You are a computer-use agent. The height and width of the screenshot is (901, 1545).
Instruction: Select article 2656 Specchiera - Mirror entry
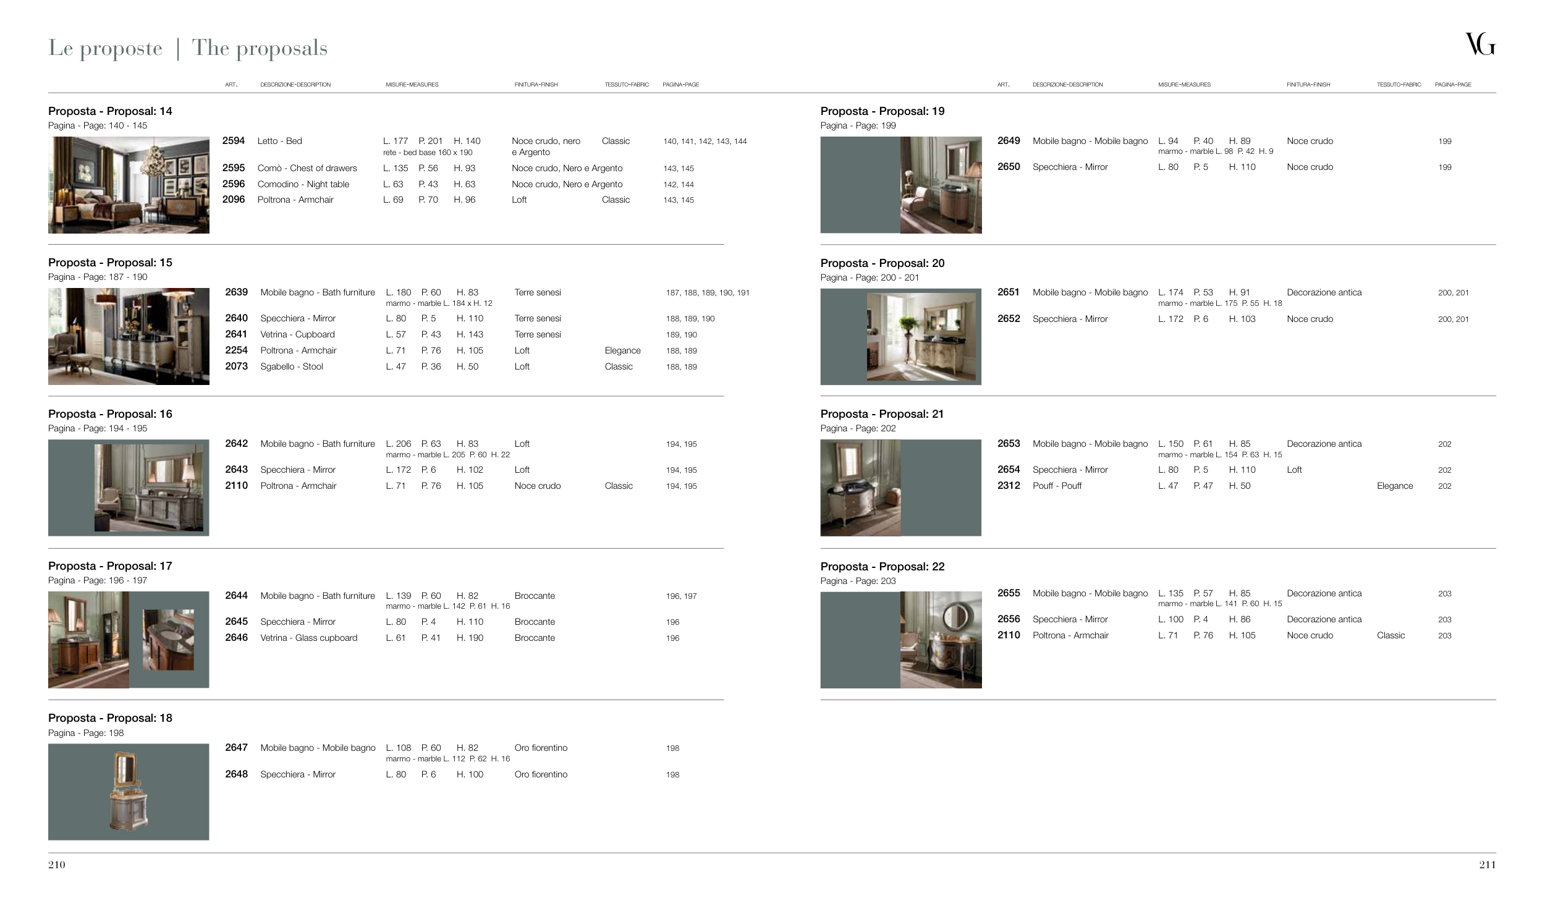(x=1009, y=619)
